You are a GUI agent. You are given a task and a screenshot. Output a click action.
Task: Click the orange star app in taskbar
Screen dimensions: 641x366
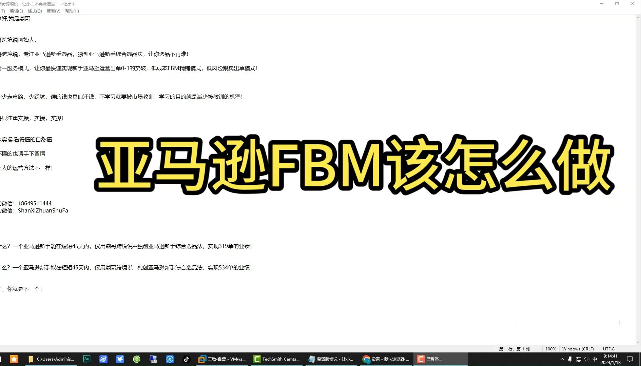tap(14, 359)
